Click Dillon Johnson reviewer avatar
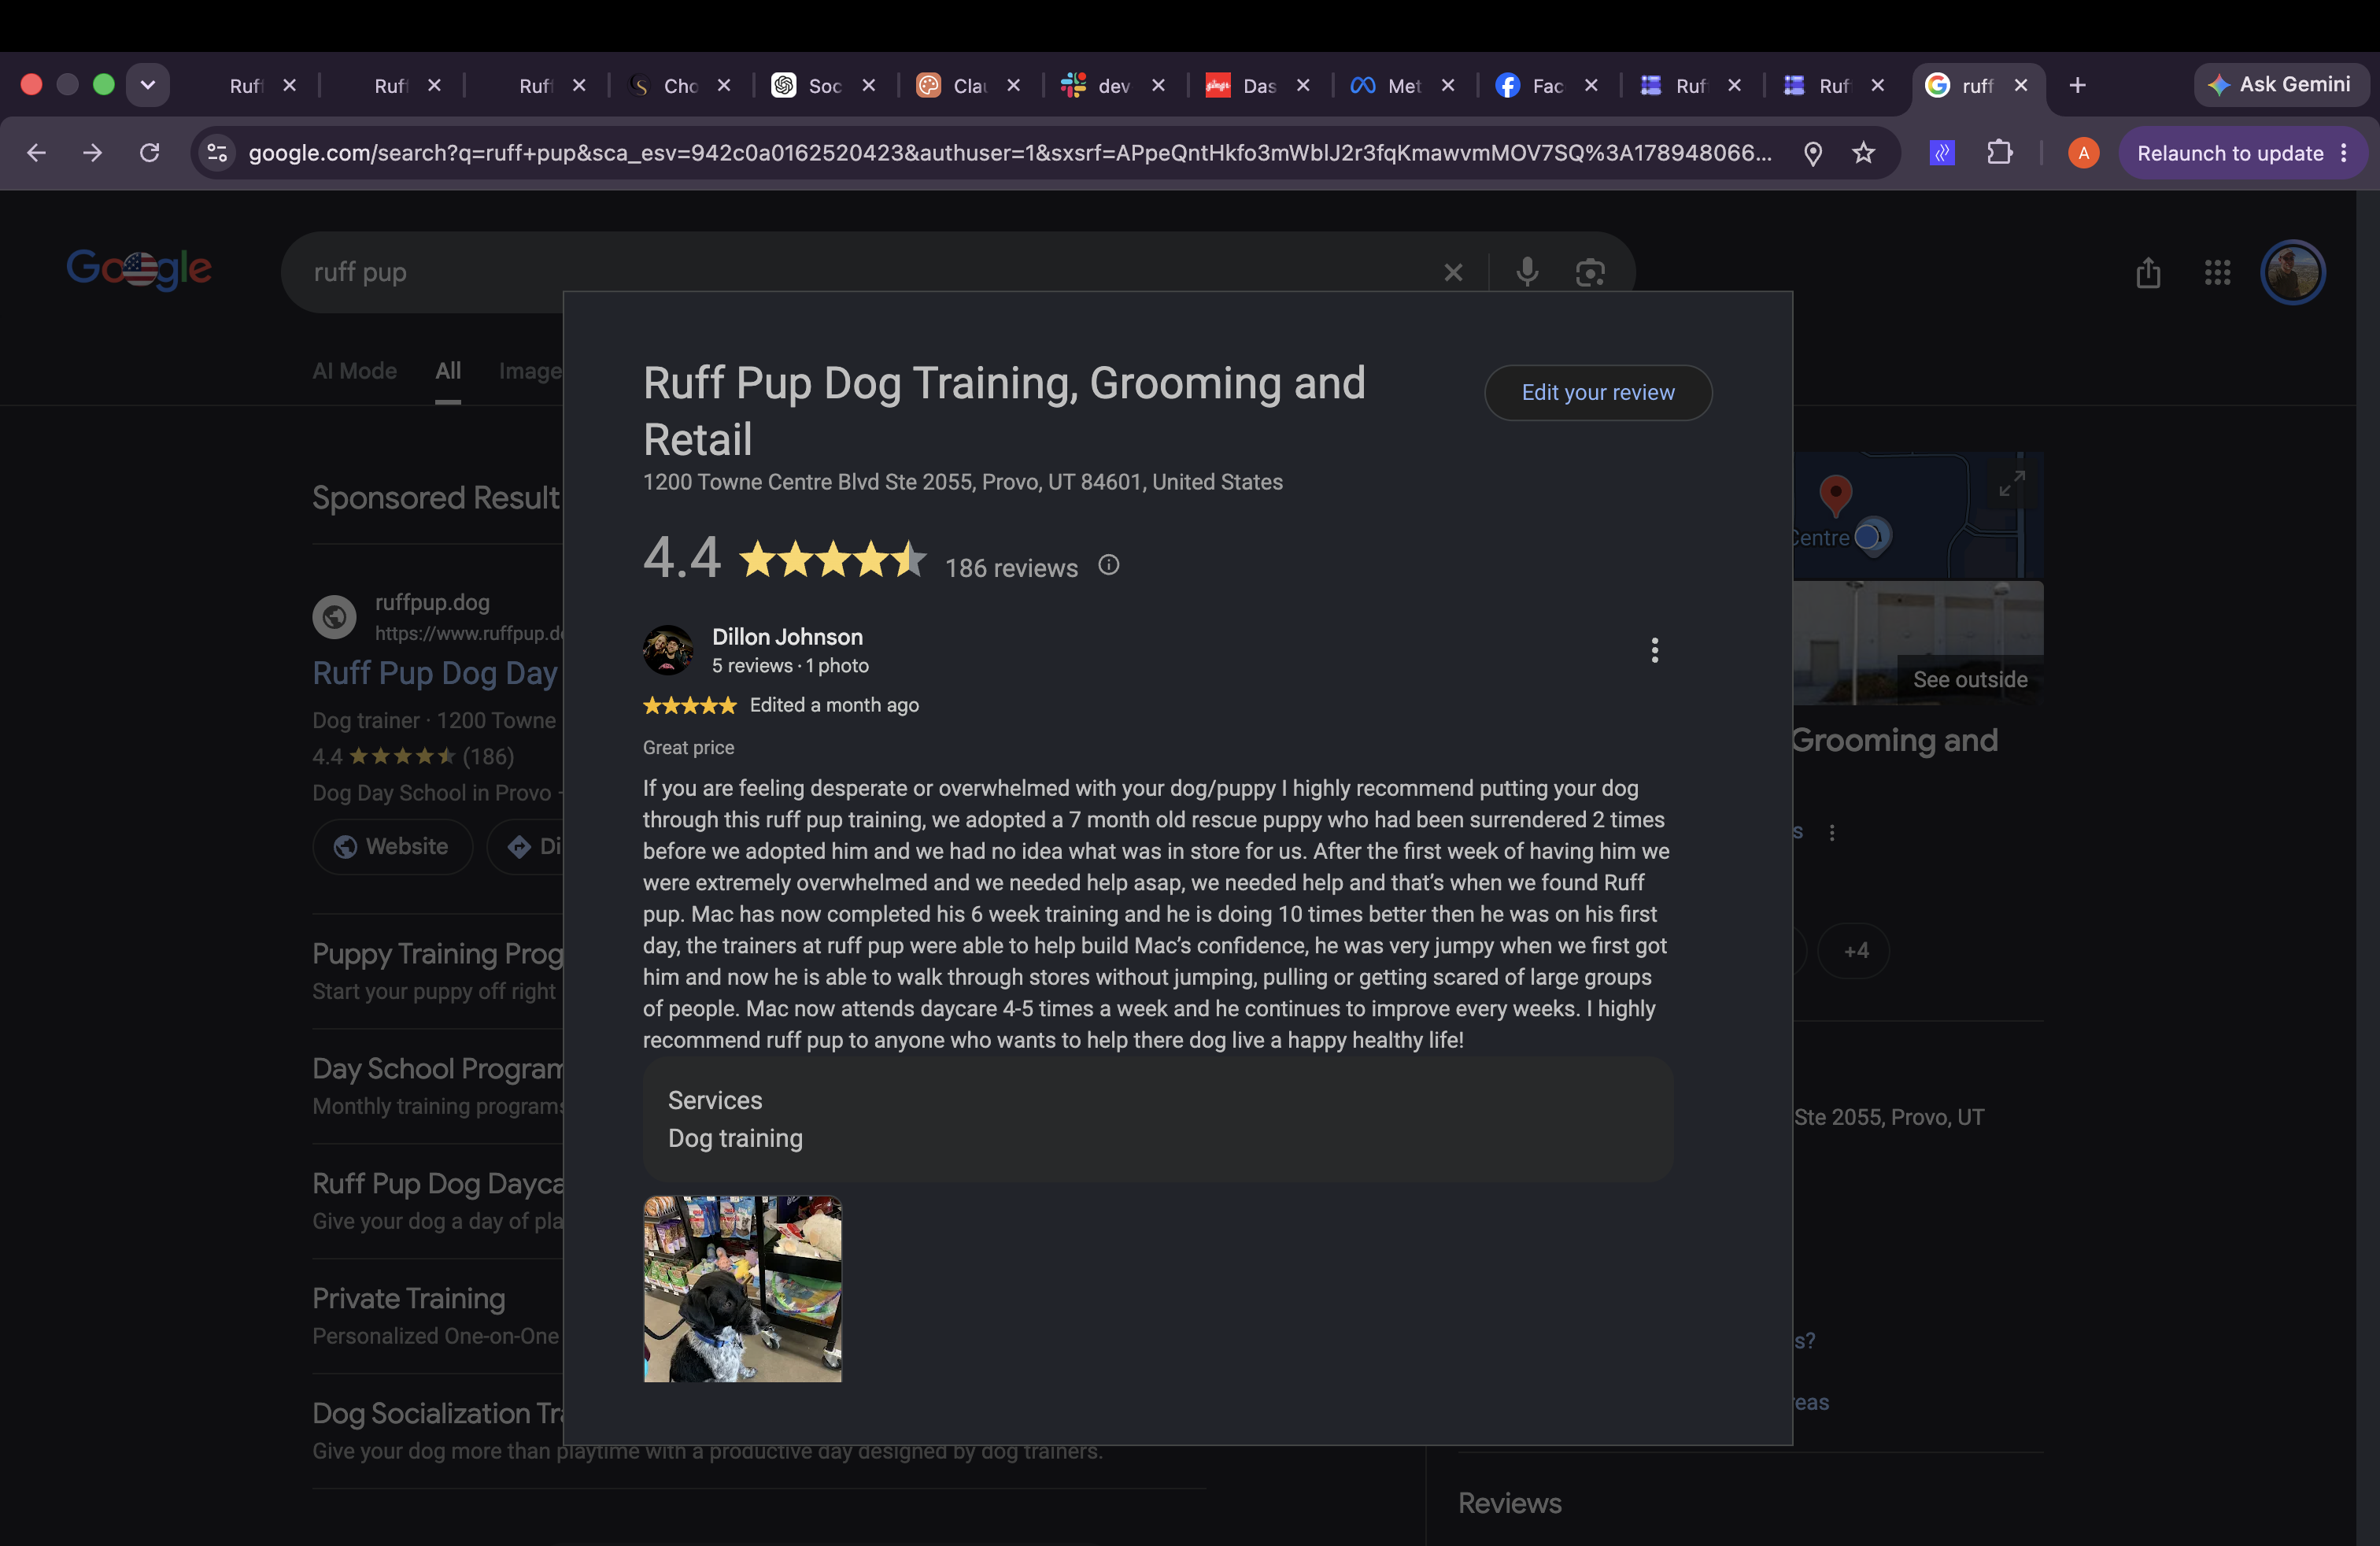Screen dimensions: 2380x1546 pos(668,650)
